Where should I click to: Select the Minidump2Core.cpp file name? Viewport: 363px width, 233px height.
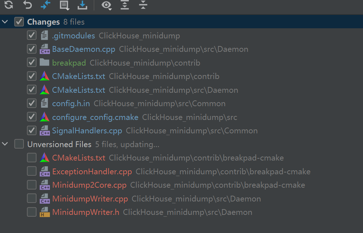tap(89, 185)
